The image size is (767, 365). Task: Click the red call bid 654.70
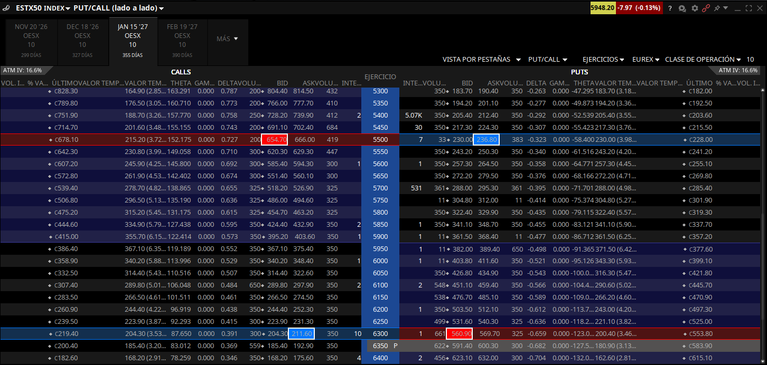coord(275,140)
